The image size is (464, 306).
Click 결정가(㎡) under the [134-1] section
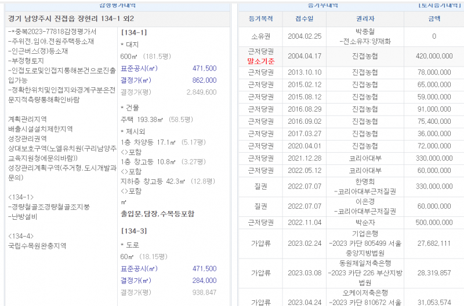138,80
